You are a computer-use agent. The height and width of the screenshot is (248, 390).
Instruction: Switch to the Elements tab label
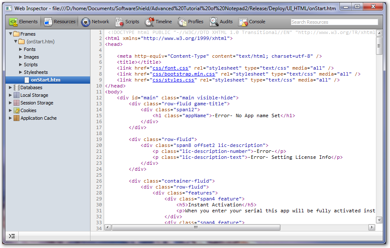pyautogui.click(x=28, y=22)
